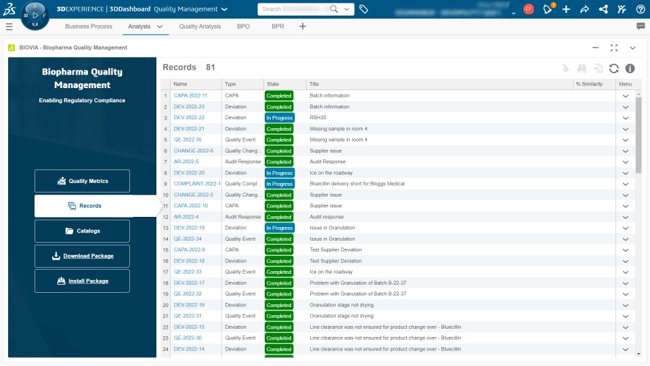The image size is (650, 366).
Task: Add a new dashboard tab
Action: [303, 26]
